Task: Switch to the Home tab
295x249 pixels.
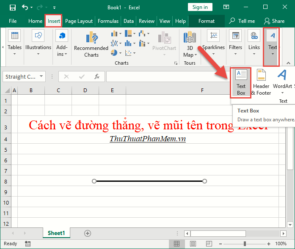Action: [35, 21]
